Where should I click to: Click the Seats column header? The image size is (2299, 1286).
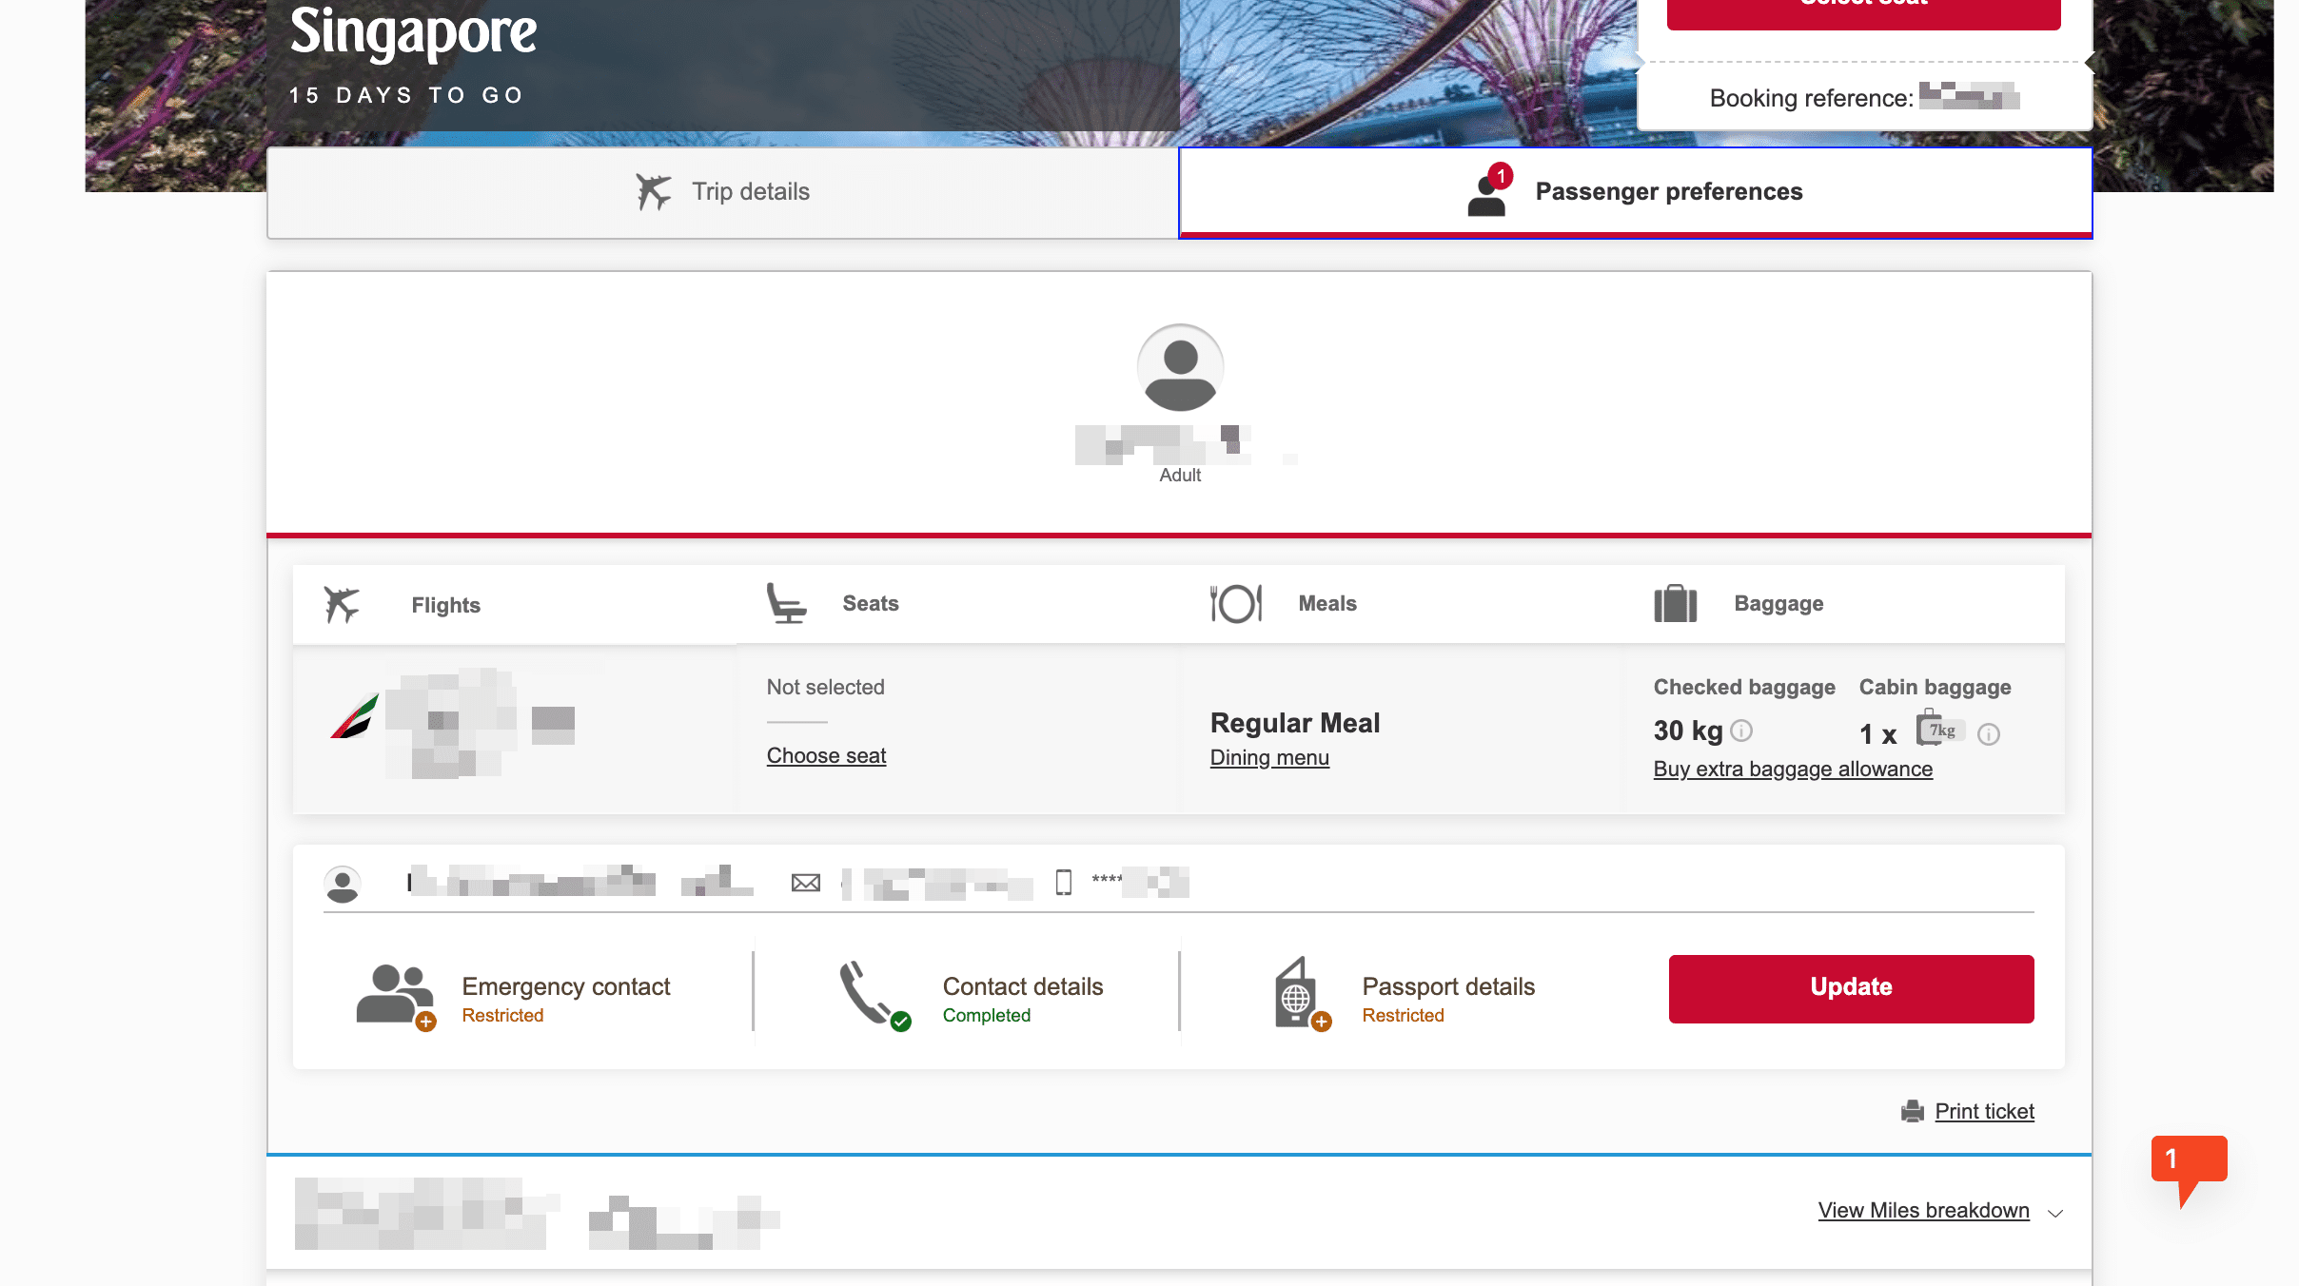[870, 604]
